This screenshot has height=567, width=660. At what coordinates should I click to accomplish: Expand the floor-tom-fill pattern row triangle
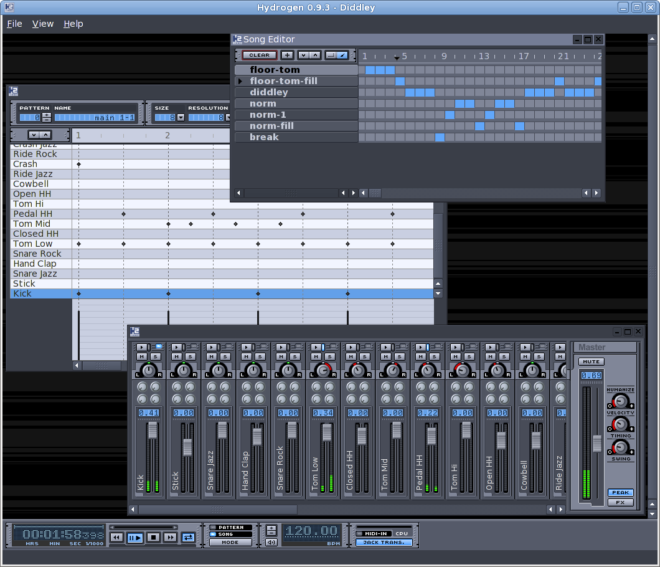click(x=239, y=81)
